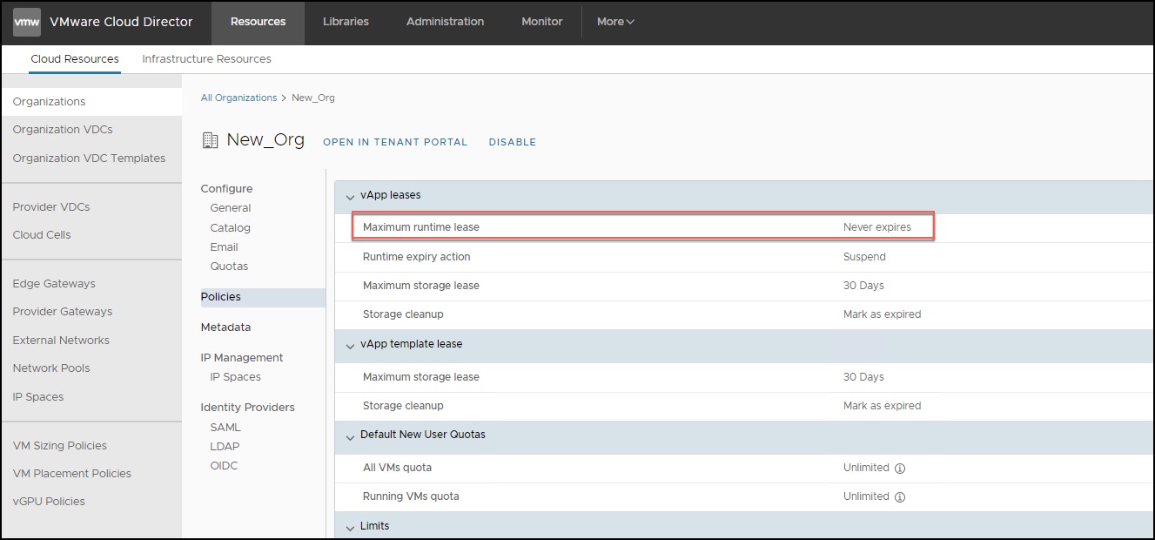Click the VMware vmw logo icon
This screenshot has width=1155, height=540.
(x=27, y=22)
